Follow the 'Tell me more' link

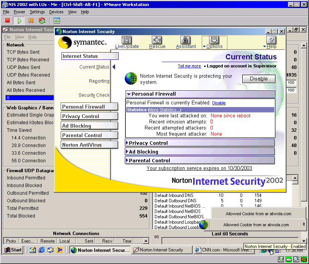click(189, 66)
